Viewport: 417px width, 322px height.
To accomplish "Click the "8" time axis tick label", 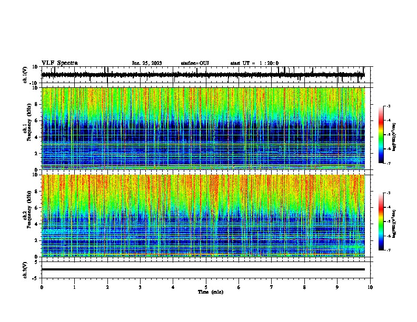I will [304, 287].
